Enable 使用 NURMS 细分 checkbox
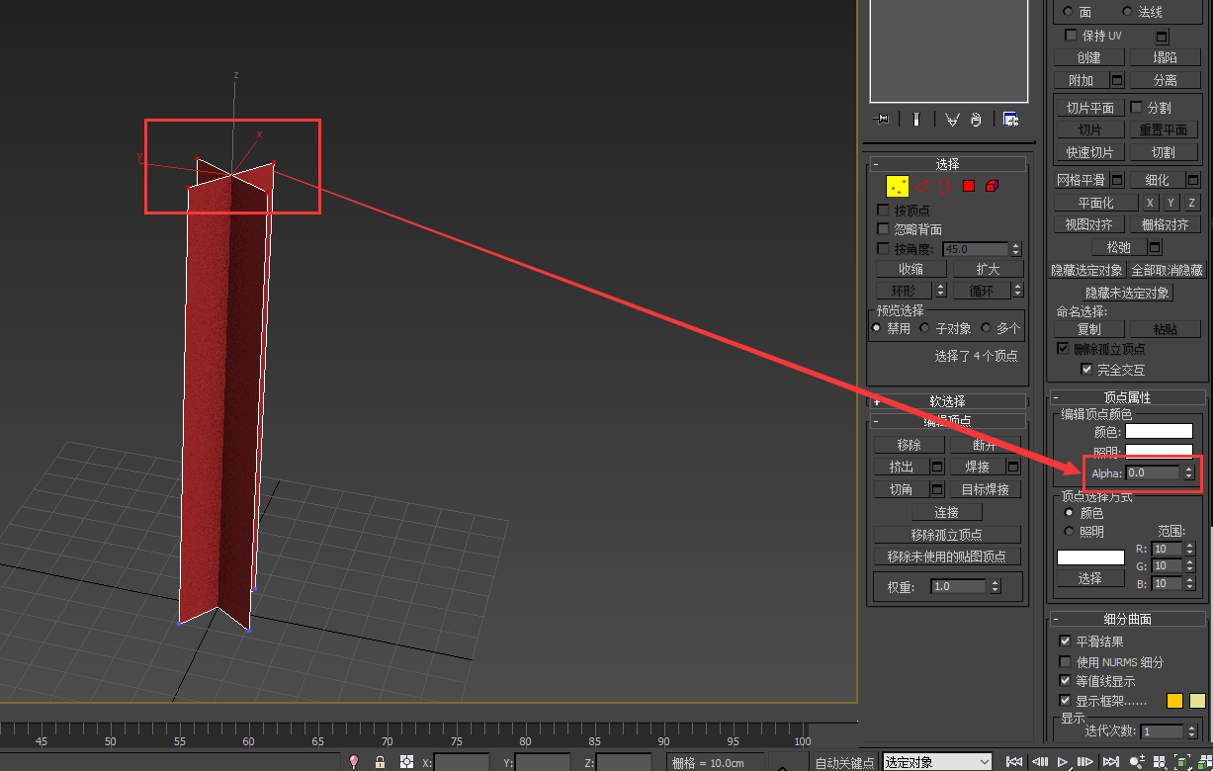Image resolution: width=1213 pixels, height=771 pixels. [x=1065, y=661]
